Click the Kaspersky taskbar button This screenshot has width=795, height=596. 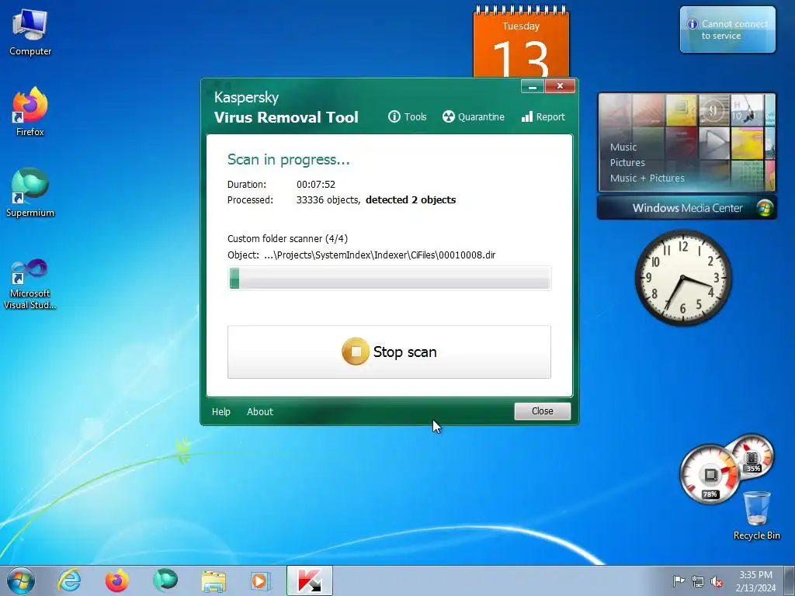[310, 580]
